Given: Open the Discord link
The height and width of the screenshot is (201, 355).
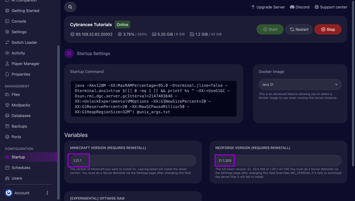Looking at the screenshot, I should 300,7.
